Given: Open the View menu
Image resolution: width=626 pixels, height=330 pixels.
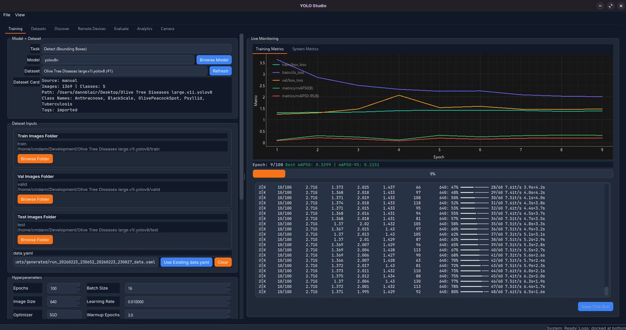Looking at the screenshot, I should 20,15.
